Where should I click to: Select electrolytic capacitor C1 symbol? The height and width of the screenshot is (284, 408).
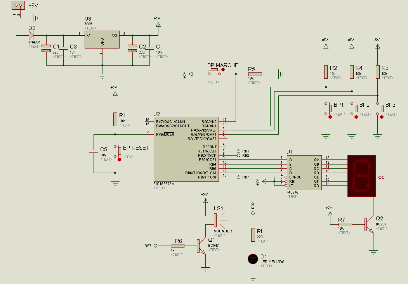(x=46, y=48)
